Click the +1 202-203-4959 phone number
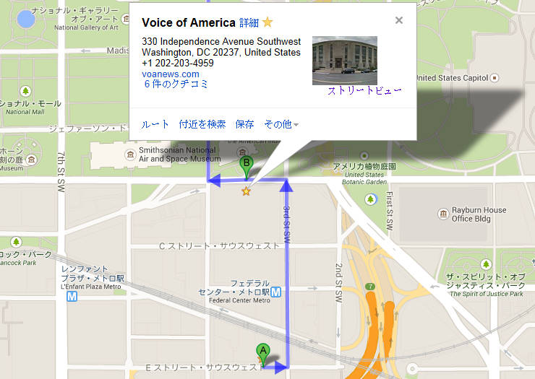535x379 pixels. (178, 63)
